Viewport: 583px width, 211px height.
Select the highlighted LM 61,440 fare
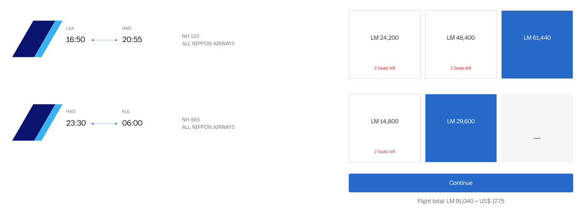[x=537, y=44]
